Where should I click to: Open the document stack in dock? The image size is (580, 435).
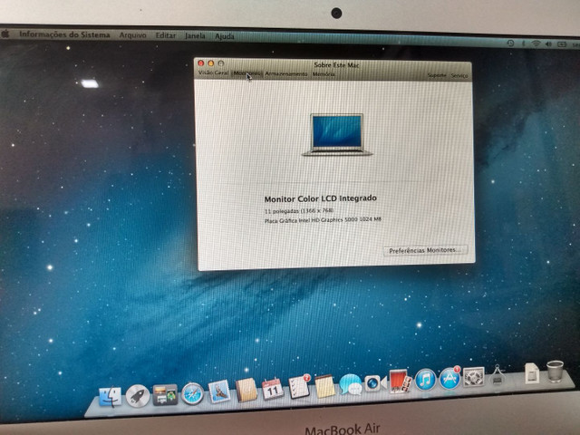click(532, 372)
